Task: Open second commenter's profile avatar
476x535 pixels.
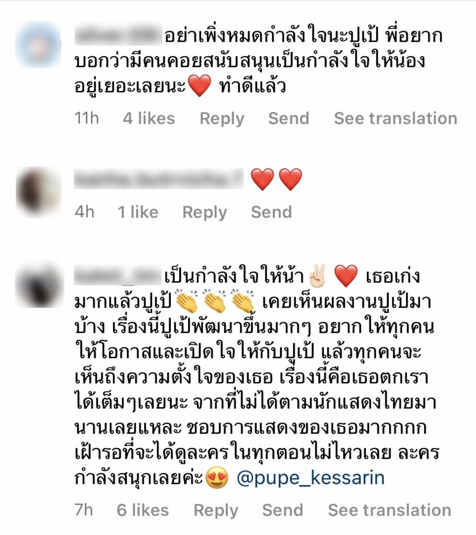Action: click(x=39, y=191)
